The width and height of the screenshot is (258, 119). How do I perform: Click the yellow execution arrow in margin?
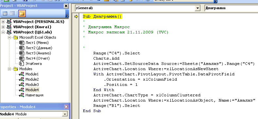[76, 16]
